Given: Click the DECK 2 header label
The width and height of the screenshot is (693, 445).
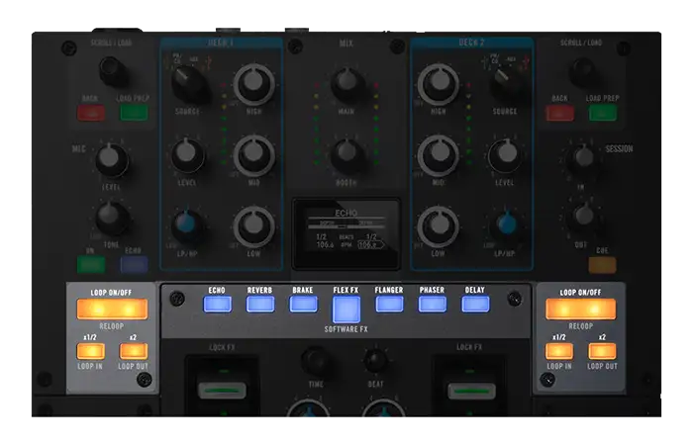Looking at the screenshot, I should 471,43.
